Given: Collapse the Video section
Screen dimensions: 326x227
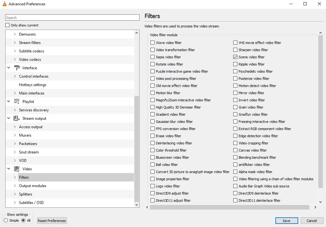Looking at the screenshot, I should (x=8, y=169).
